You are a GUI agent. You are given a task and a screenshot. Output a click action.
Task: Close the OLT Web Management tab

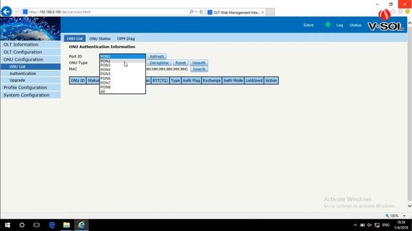coord(263,12)
